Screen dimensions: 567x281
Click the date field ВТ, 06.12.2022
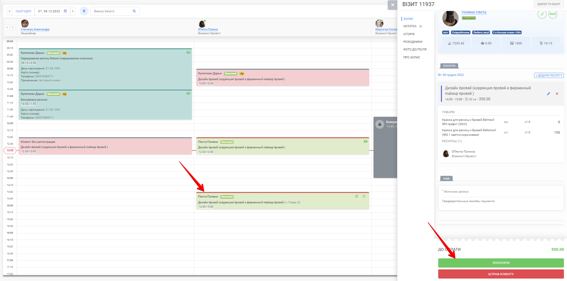(52, 11)
